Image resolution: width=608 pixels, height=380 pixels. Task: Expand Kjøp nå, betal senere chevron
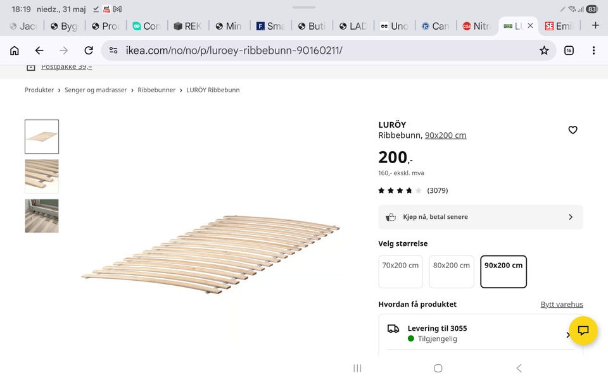click(571, 217)
